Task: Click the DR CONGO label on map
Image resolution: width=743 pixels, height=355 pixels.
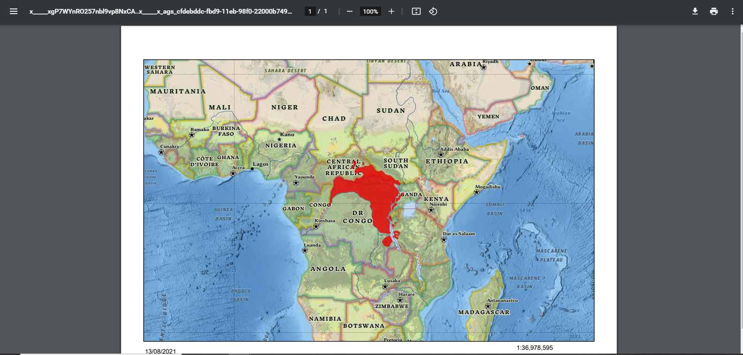Action: tap(358, 217)
